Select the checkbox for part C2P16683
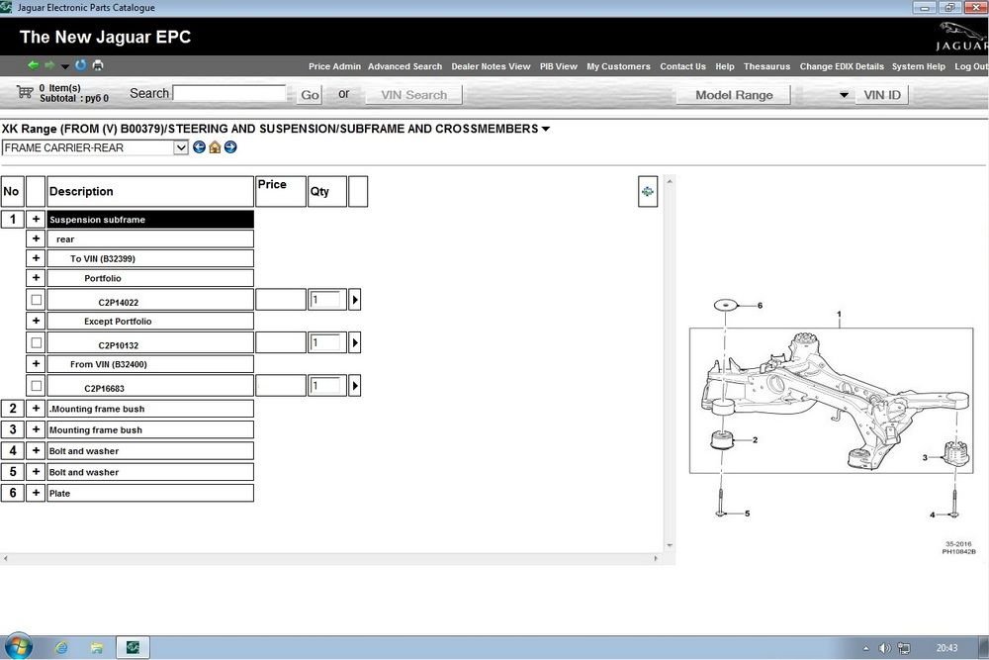This screenshot has width=989, height=660. [36, 386]
